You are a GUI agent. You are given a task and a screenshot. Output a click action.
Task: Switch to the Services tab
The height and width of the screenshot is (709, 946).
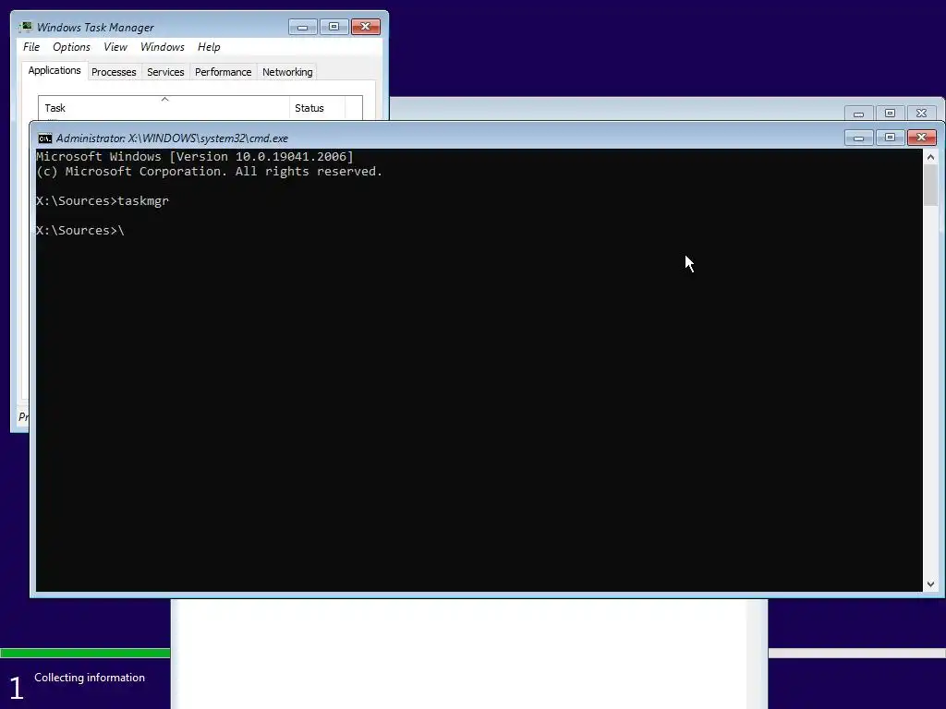(165, 72)
